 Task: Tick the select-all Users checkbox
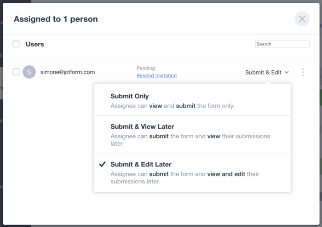16,44
